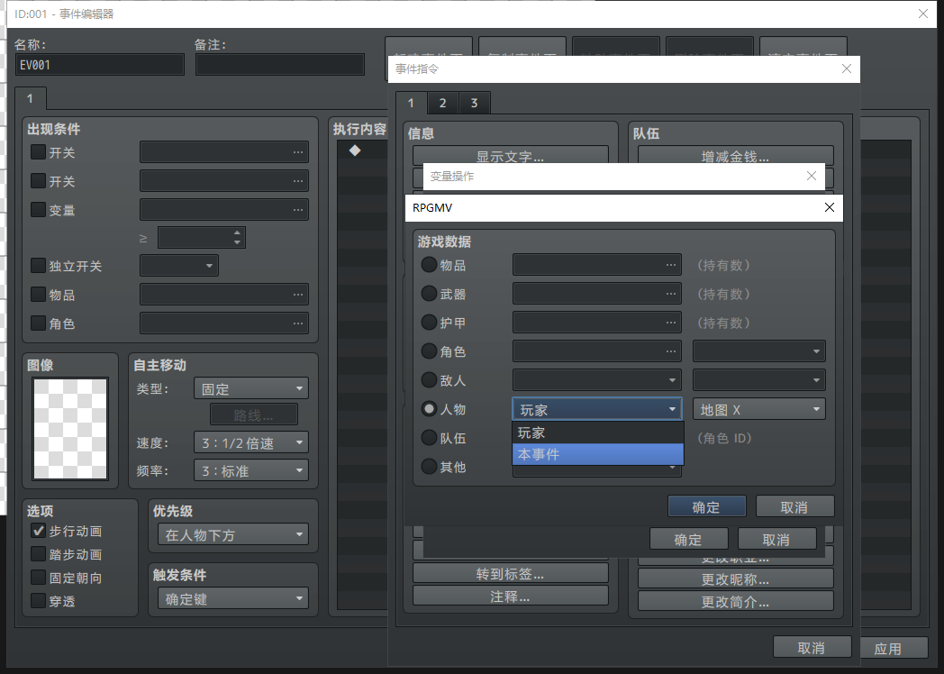This screenshot has width=944, height=674.
Task: Click 取消 in the RPGMV dialog
Action: pos(794,507)
